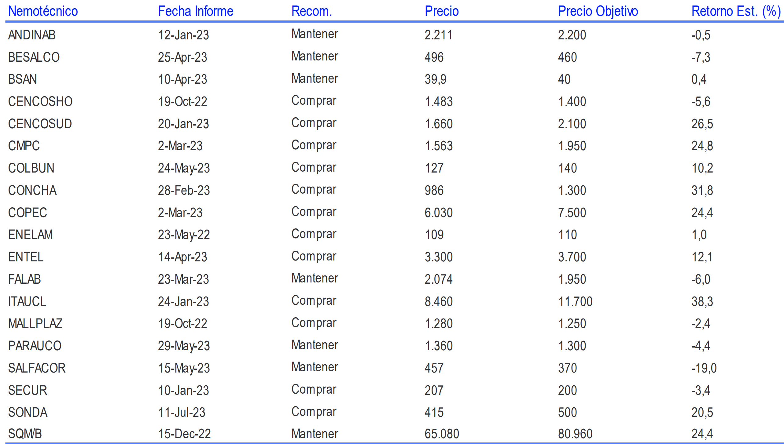Select SONDA report date 11-Jul-23
Image resolution: width=784 pixels, height=444 pixels.
tap(182, 412)
